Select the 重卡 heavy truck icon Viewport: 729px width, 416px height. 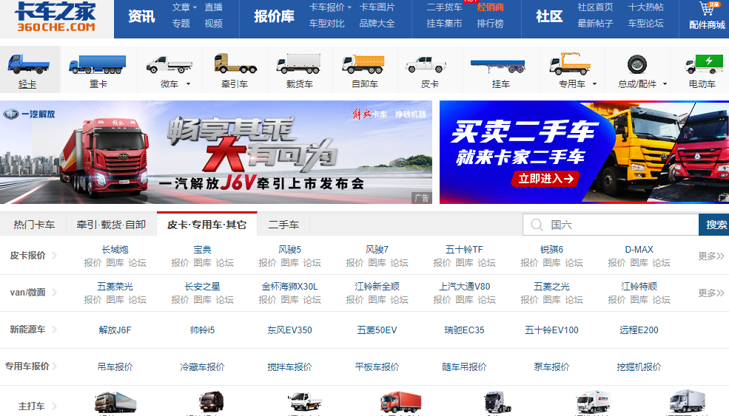pos(98,64)
